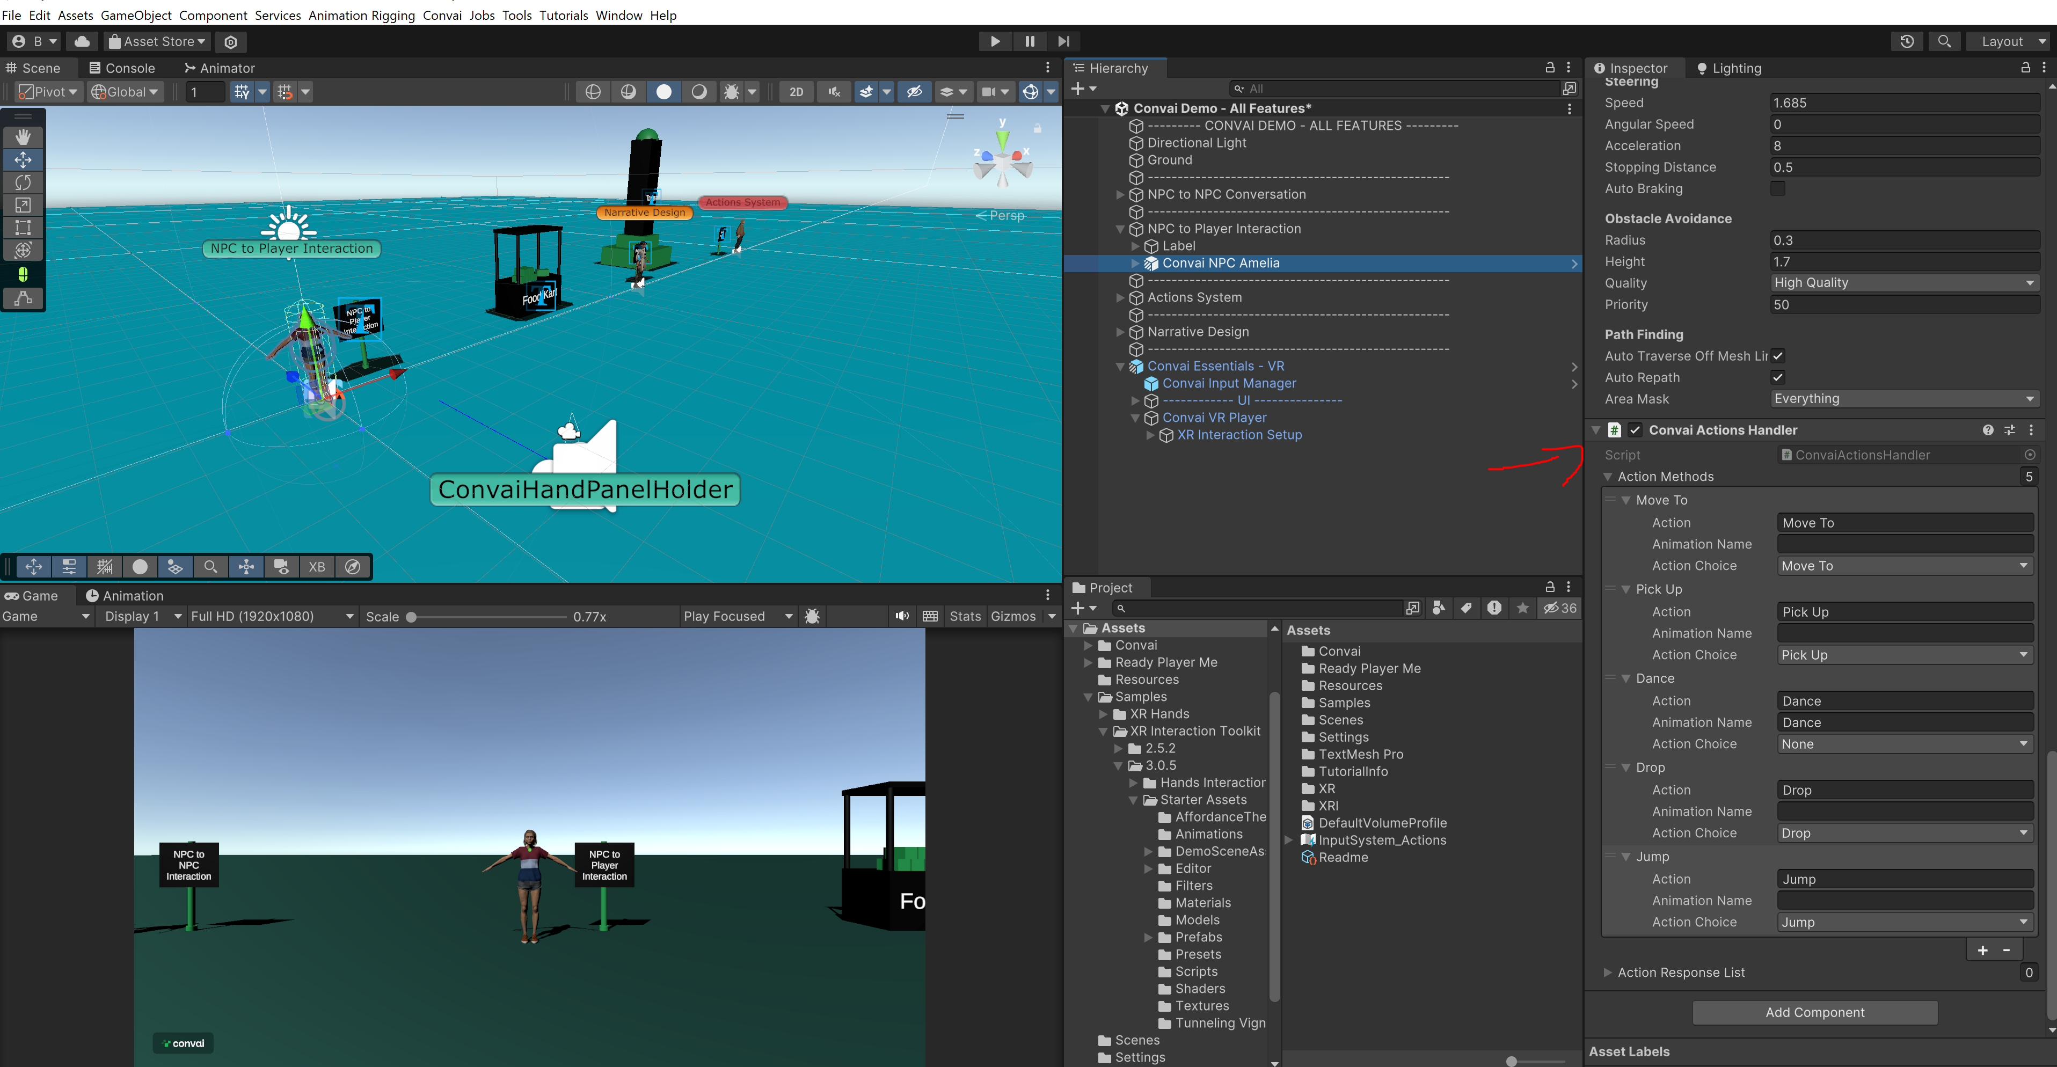The width and height of the screenshot is (2057, 1067).
Task: Select the Move tool in Scene
Action: click(x=23, y=159)
